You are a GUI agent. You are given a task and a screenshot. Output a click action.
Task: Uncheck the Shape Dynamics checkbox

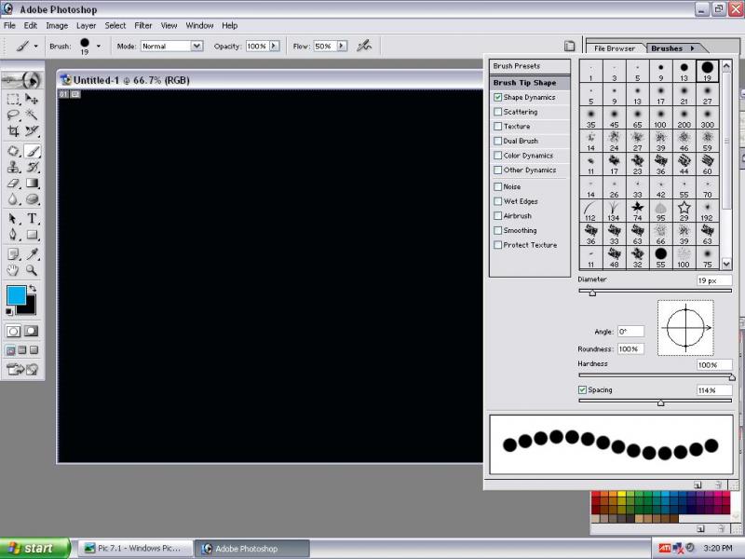(x=498, y=97)
